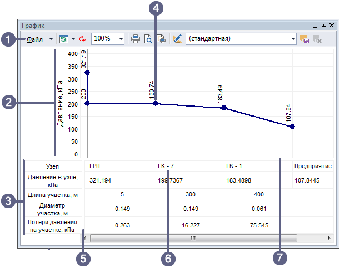Open the Файл menu
Image resolution: width=340 pixels, height=268 pixels.
pyautogui.click(x=34, y=39)
